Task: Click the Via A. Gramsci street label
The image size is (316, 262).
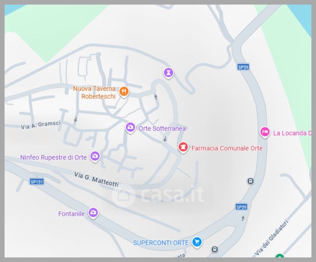Action: point(41,125)
